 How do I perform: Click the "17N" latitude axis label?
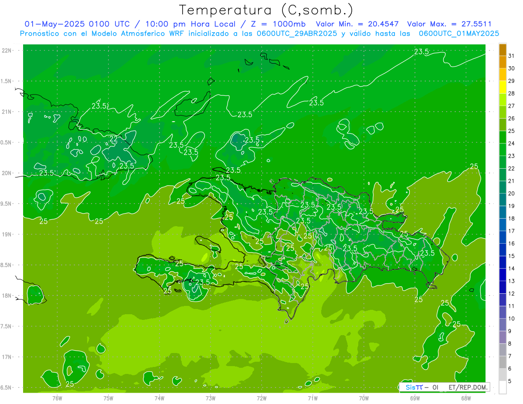[x=6, y=357]
